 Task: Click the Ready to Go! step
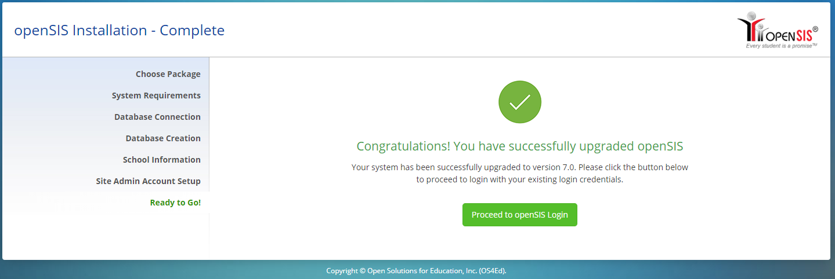coord(175,203)
